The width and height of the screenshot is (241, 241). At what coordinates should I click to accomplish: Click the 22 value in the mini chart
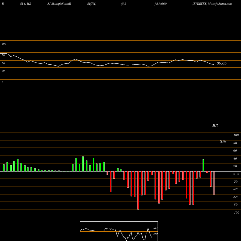(x=155, y=234)
